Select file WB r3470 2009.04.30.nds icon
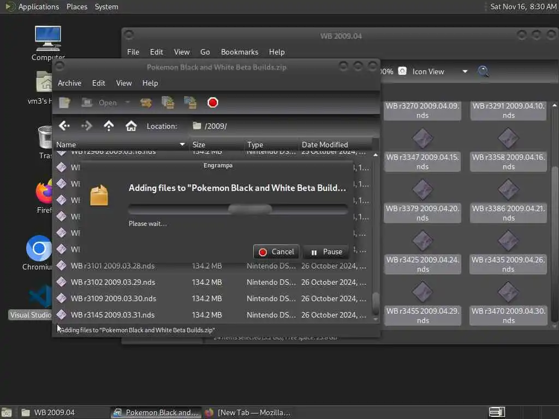Screen dimensions: 559x419 pos(508,292)
